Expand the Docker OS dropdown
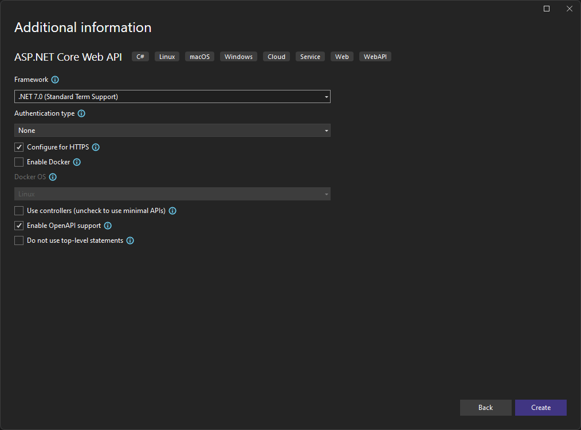581x430 pixels. (x=326, y=194)
